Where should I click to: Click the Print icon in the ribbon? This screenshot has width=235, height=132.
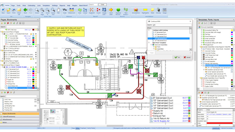click(14, 10)
